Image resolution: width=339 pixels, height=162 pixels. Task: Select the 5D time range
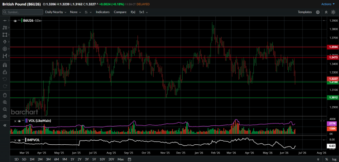coord(24,159)
